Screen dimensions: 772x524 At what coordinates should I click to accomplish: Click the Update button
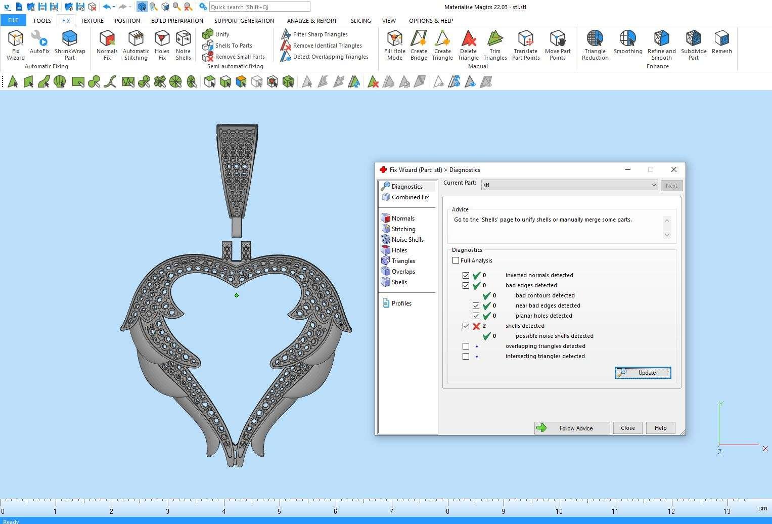click(643, 373)
